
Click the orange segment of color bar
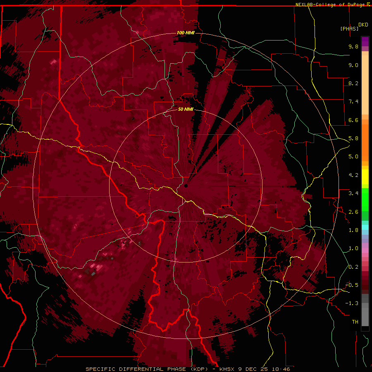365,142
